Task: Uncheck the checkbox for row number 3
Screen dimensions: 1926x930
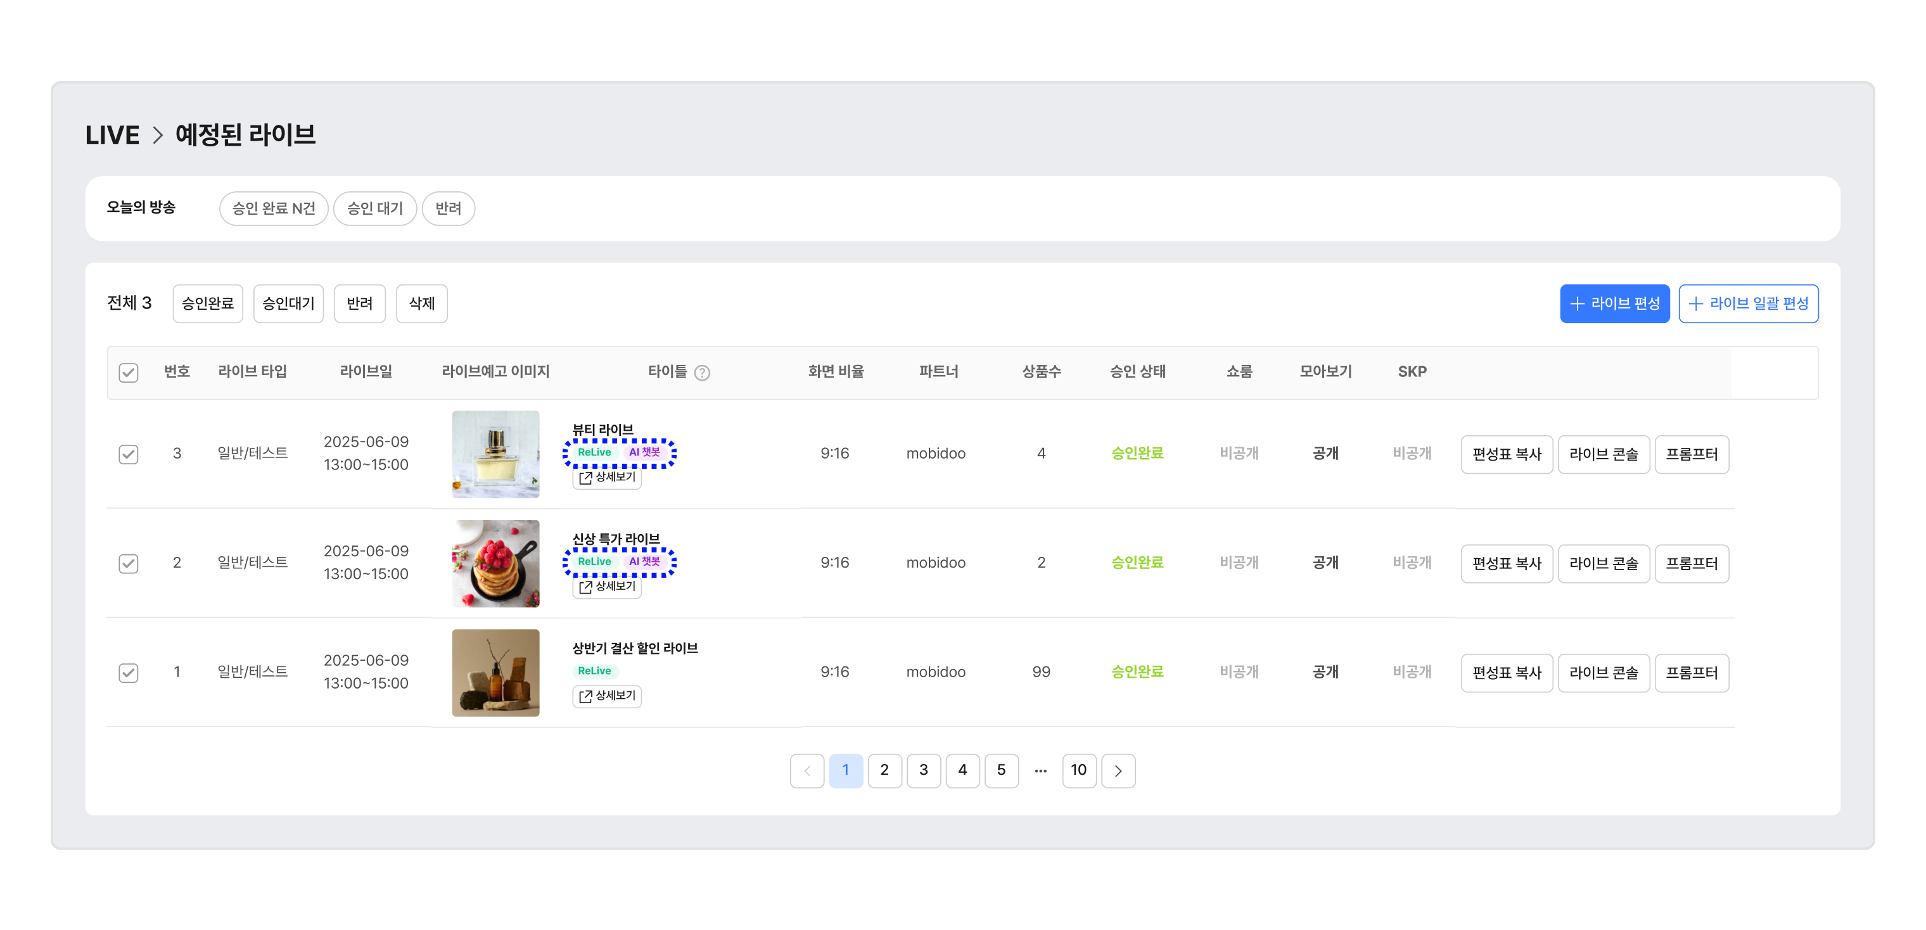Action: click(129, 454)
